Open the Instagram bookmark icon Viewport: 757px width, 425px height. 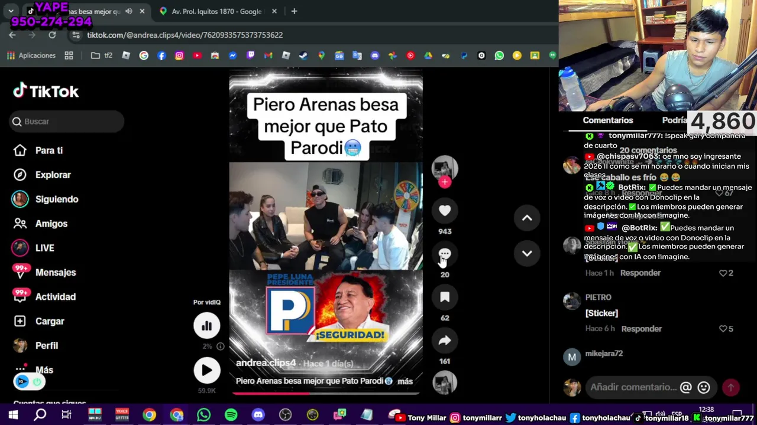179,55
